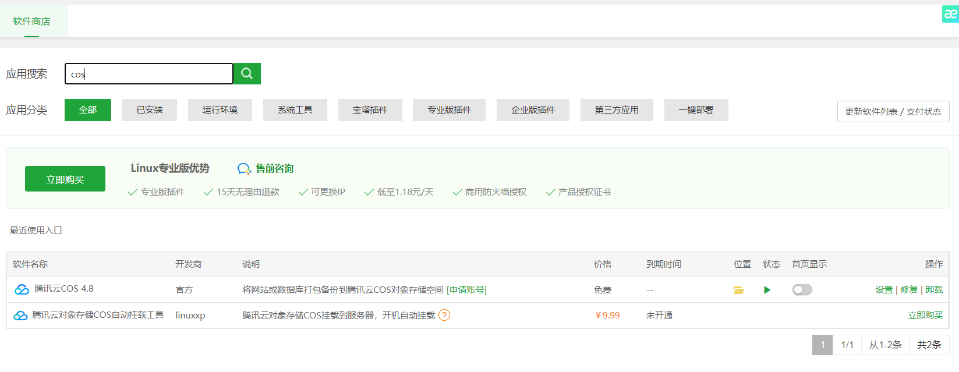Click the 低至1.18元/天 advantage text

point(405,192)
